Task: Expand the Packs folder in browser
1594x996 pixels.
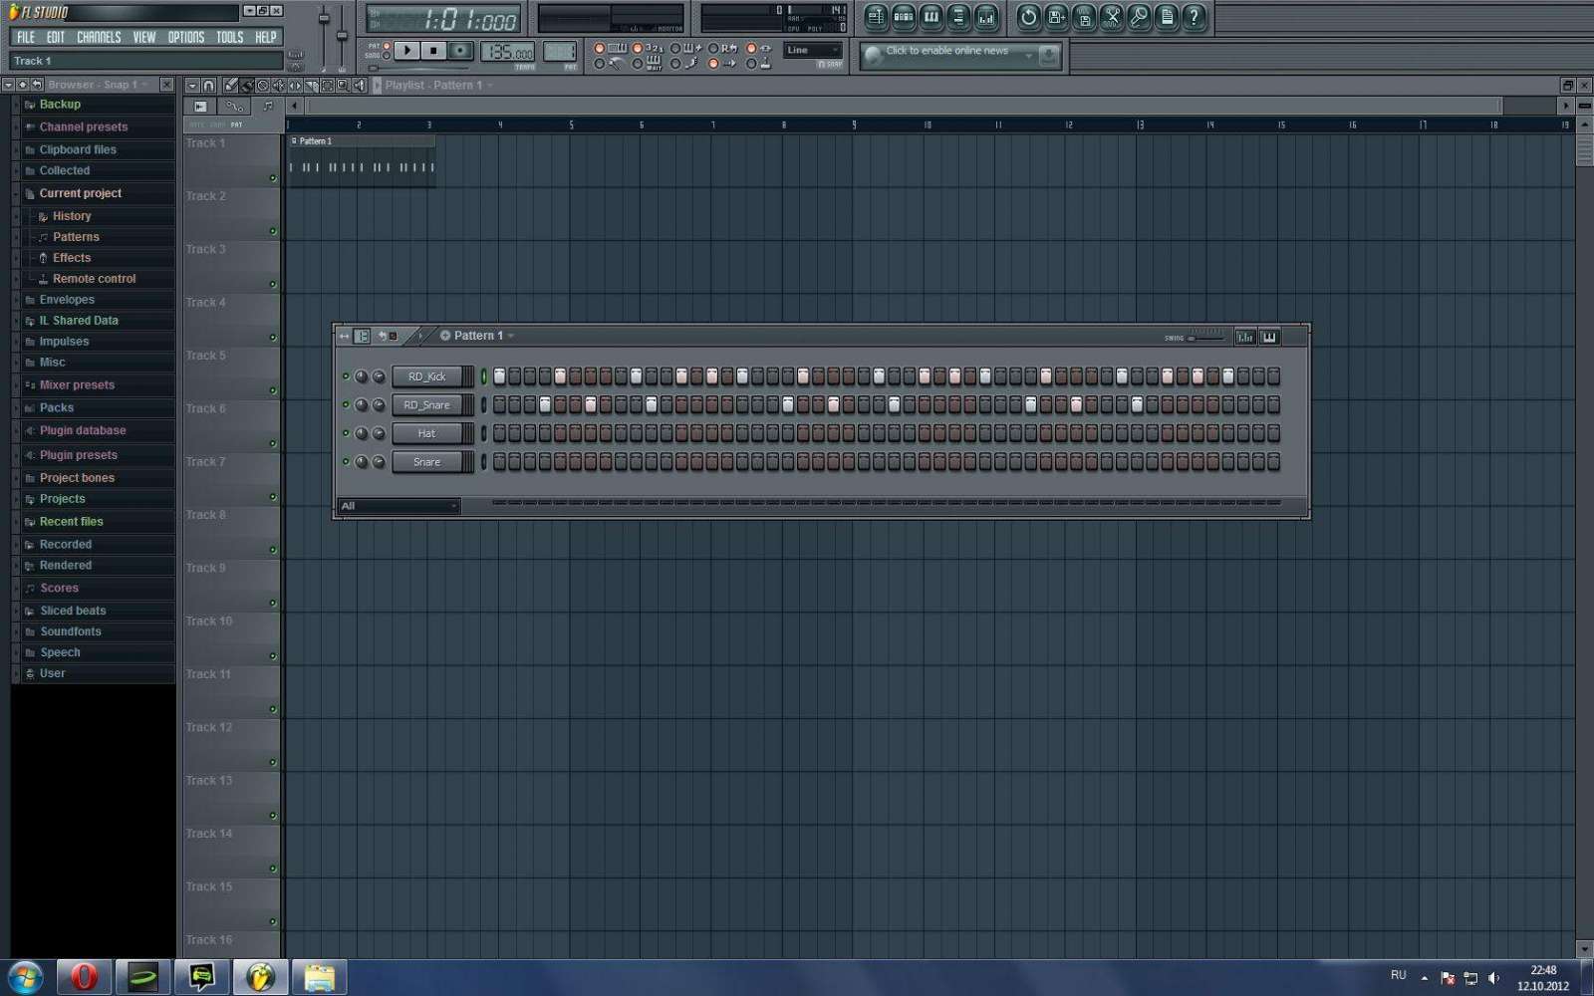Action: pos(57,408)
